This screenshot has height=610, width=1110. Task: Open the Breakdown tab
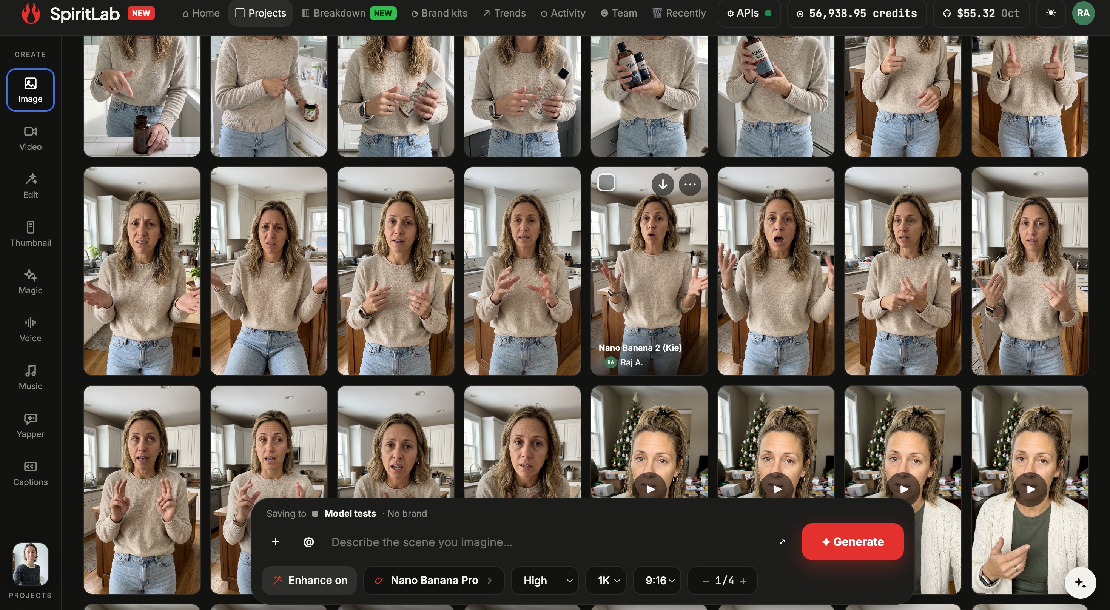[x=348, y=13]
